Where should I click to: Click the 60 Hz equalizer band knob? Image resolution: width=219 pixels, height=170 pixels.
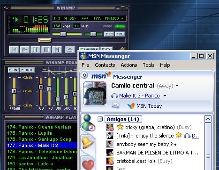[41, 87]
